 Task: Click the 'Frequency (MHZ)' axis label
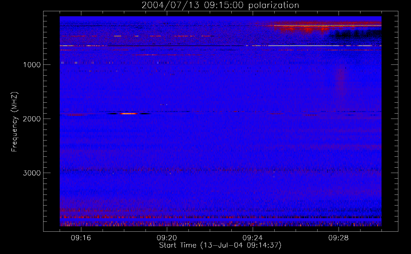coord(14,122)
